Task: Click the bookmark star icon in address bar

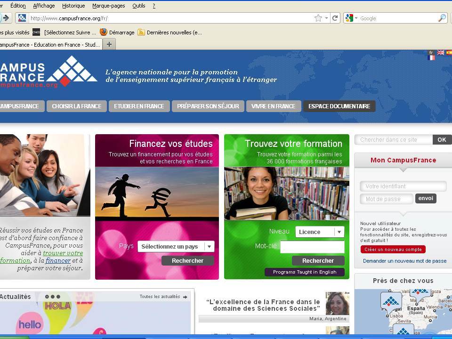Action: point(318,18)
